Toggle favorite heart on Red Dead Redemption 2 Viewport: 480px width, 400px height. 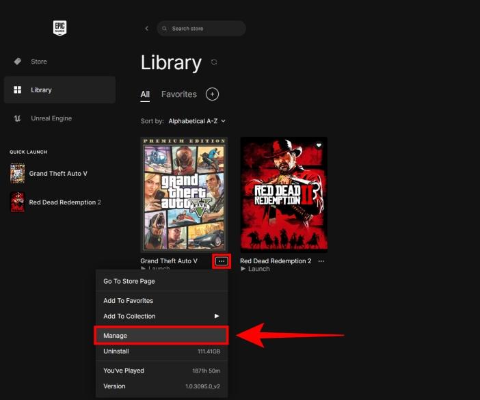[319, 145]
